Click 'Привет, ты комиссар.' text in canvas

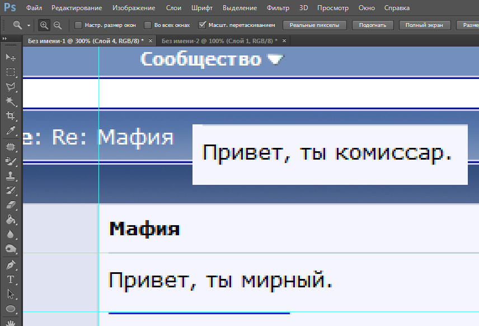[x=327, y=153]
